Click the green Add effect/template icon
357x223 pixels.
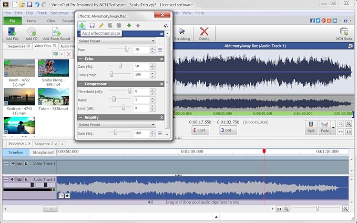pos(82,25)
